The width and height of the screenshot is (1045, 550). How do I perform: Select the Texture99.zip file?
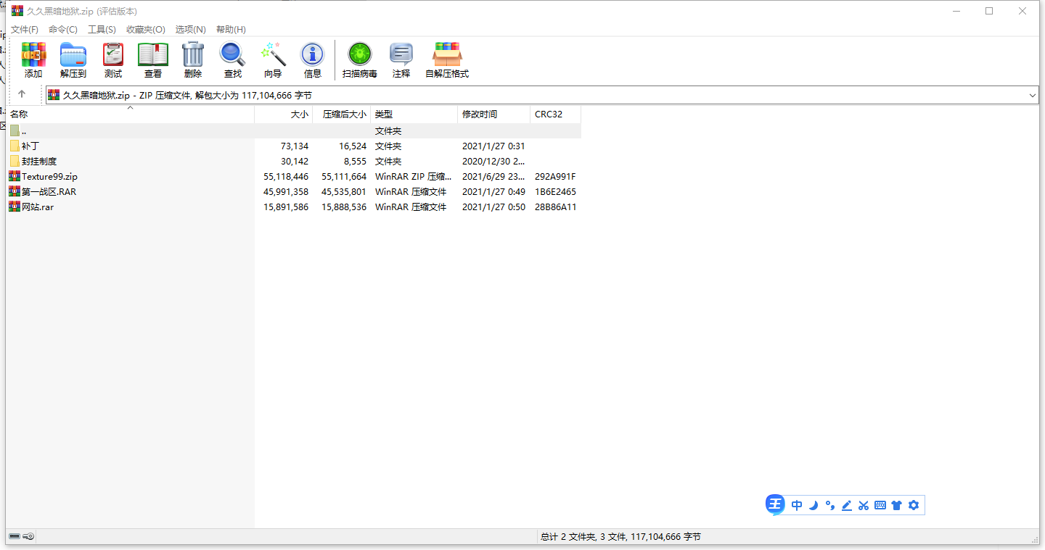tap(49, 177)
